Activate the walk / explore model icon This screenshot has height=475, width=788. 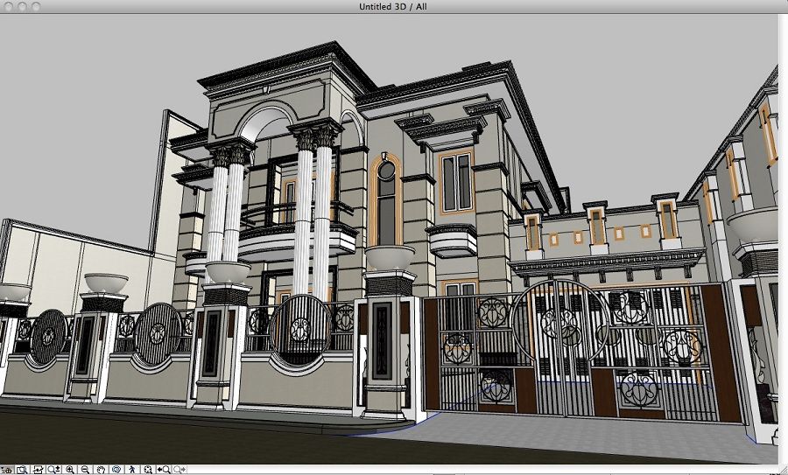(132, 470)
